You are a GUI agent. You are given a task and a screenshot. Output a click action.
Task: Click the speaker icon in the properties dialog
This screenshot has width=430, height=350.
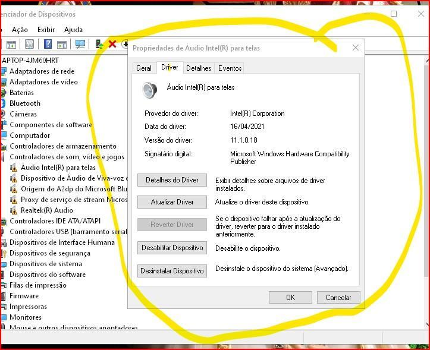150,90
